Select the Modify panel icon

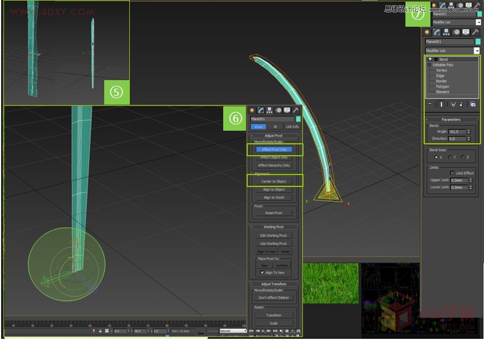(x=436, y=32)
